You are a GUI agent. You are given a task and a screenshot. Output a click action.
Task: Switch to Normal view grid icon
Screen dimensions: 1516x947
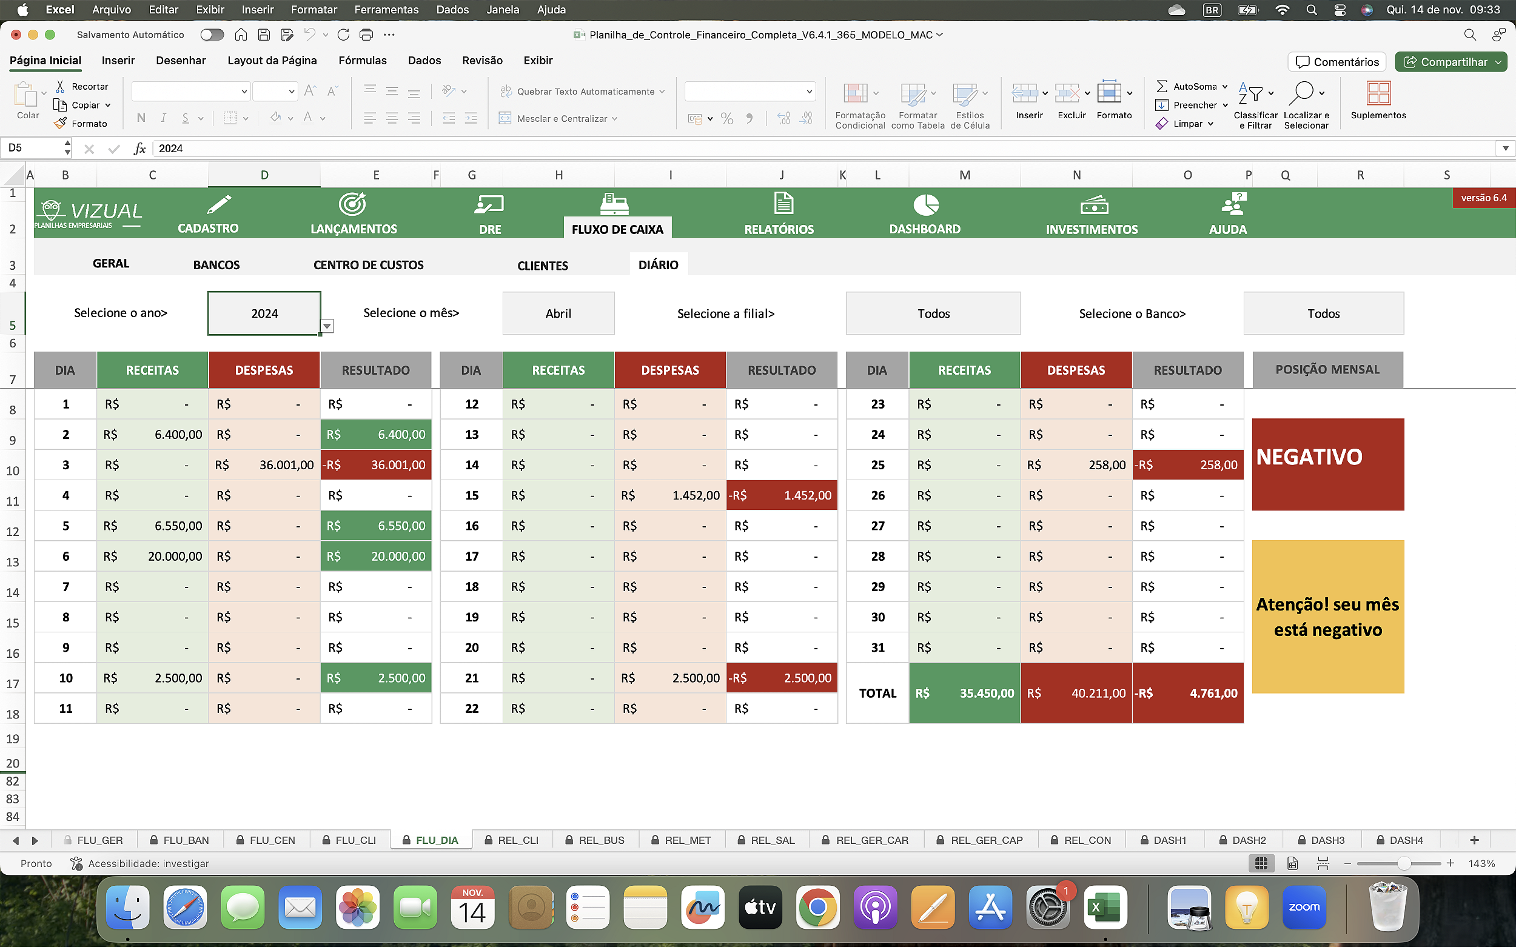tap(1261, 863)
